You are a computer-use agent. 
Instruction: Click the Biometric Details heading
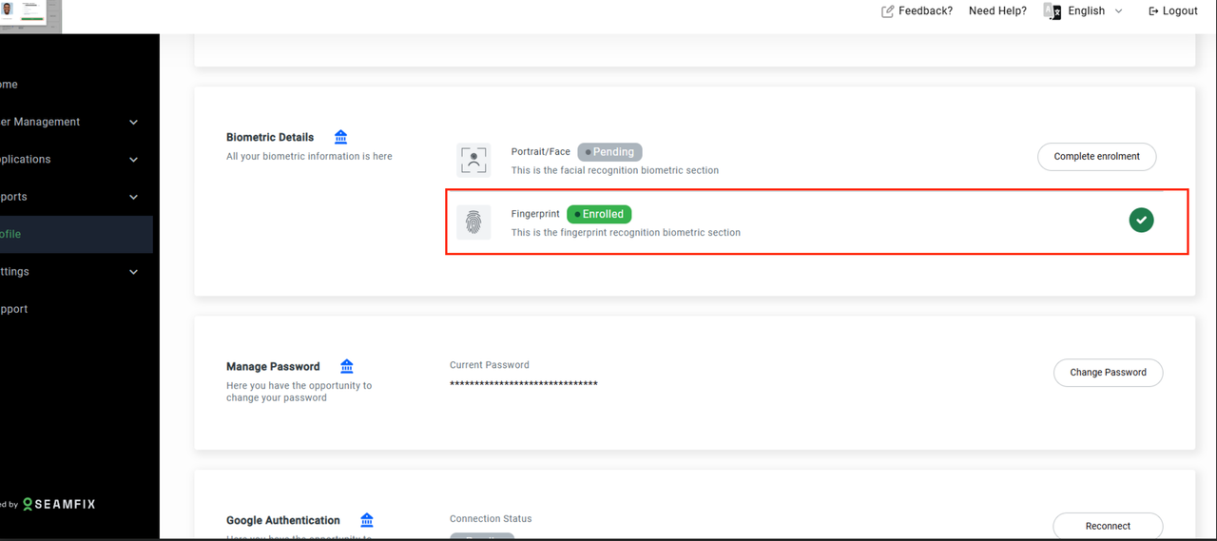point(270,137)
